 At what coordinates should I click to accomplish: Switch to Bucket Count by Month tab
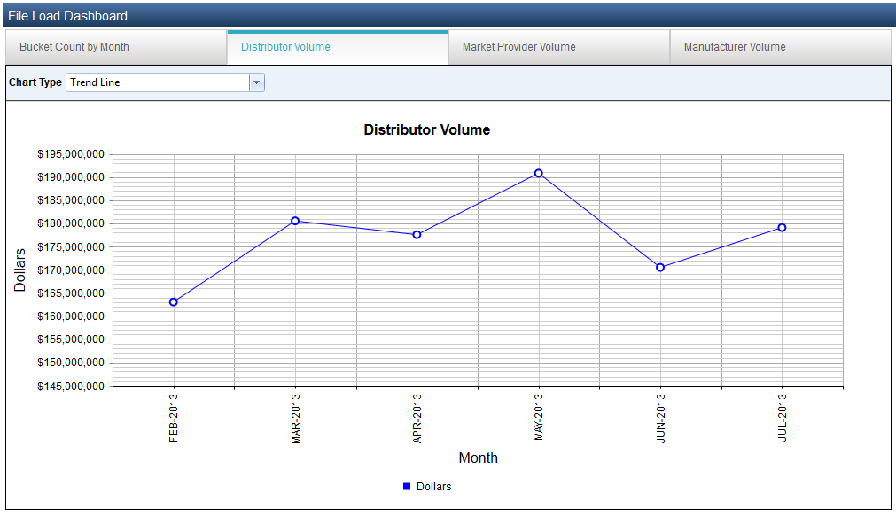tap(116, 47)
